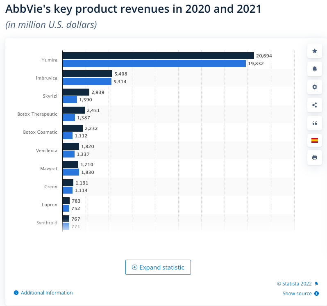This screenshot has height=306, width=327.
Task: Click the Mavyret axis label
Action: [49, 169]
